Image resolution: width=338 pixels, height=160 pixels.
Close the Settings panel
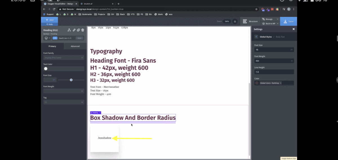[293, 29]
